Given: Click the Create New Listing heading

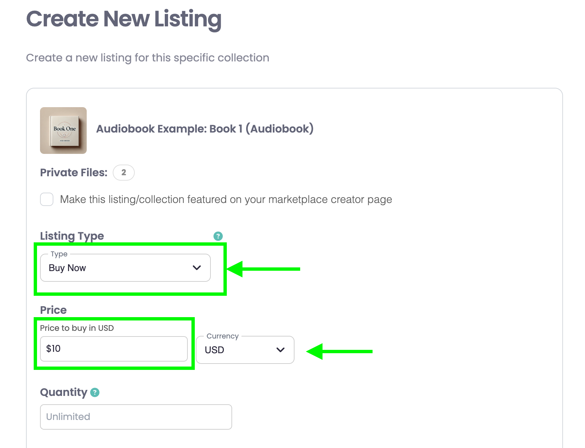Looking at the screenshot, I should tap(124, 19).
